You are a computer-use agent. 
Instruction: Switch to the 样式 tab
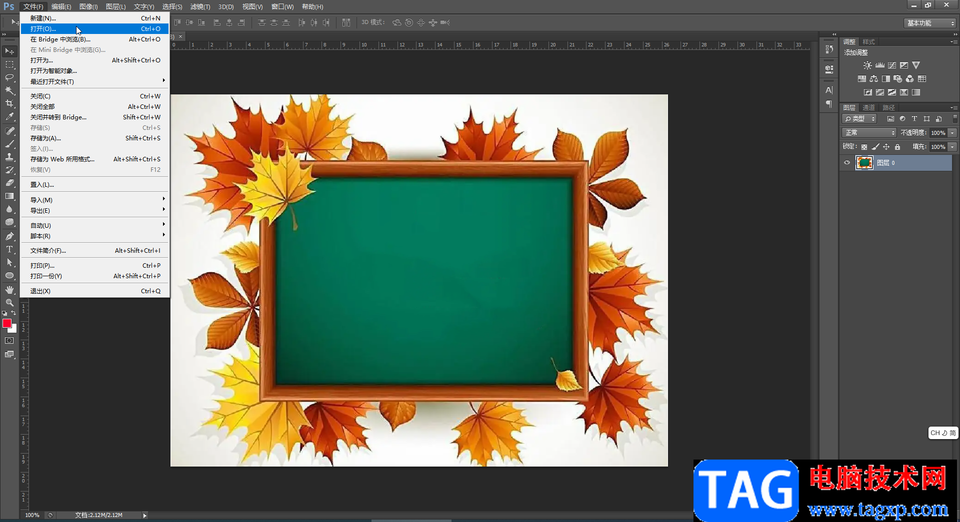(869, 42)
